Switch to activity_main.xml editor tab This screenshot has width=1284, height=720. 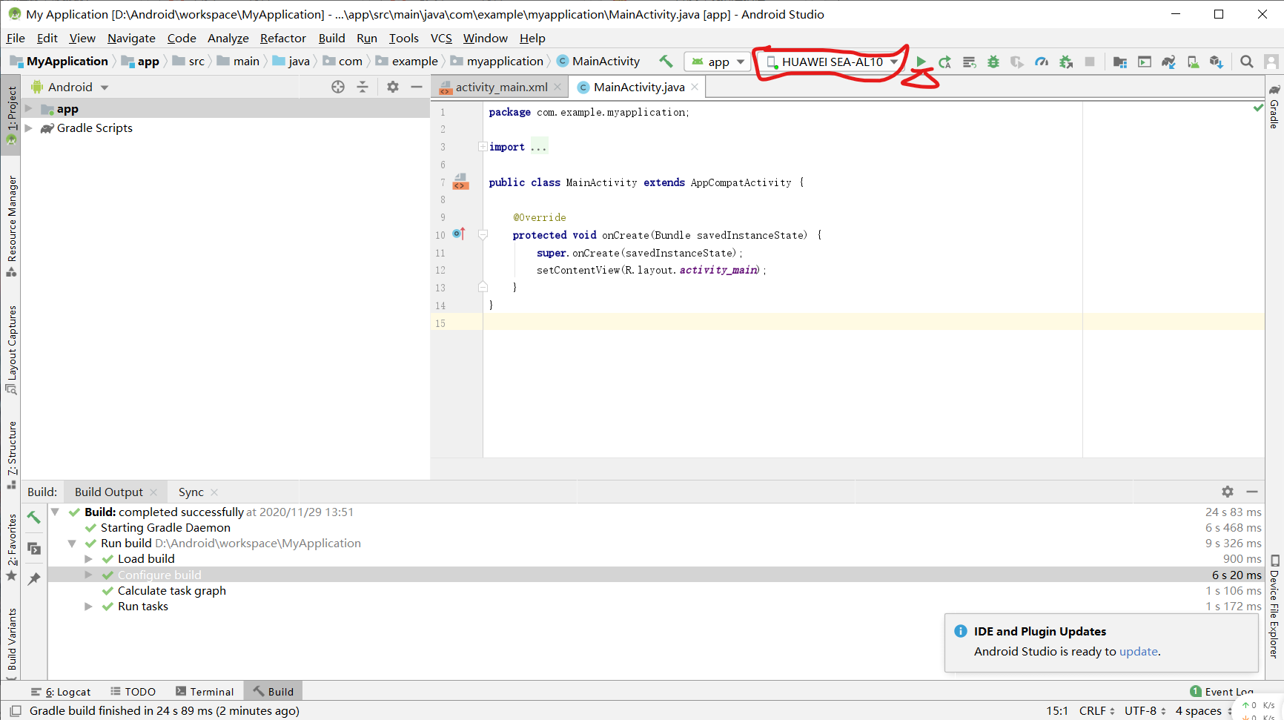click(x=501, y=87)
